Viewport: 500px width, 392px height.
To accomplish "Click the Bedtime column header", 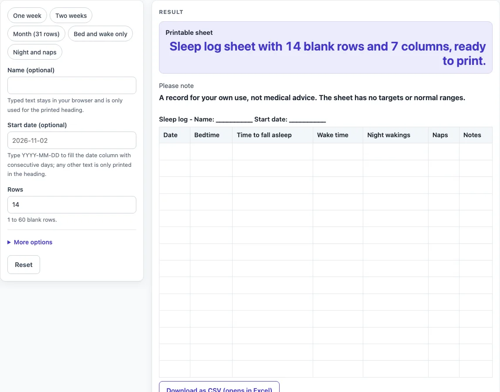I will pos(211,135).
